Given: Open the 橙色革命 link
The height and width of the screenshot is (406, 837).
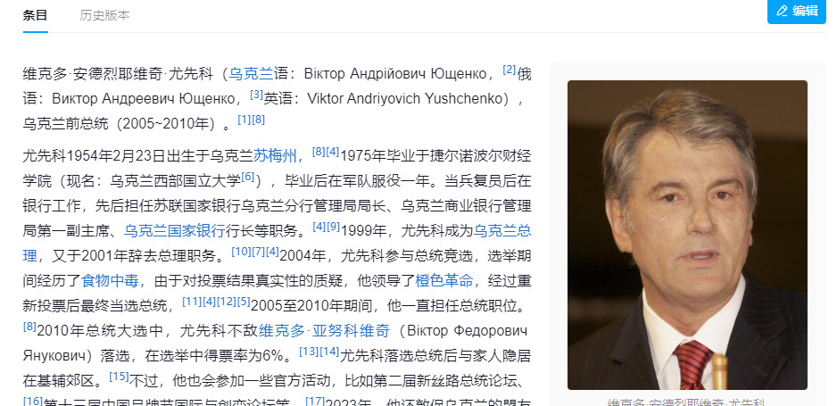Looking at the screenshot, I should click(444, 280).
